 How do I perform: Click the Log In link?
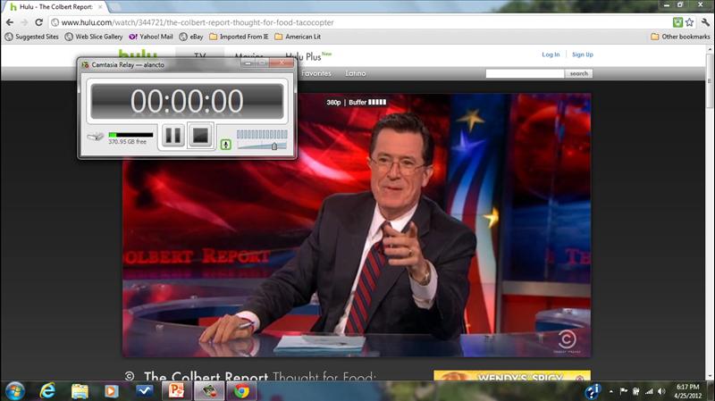point(551,54)
